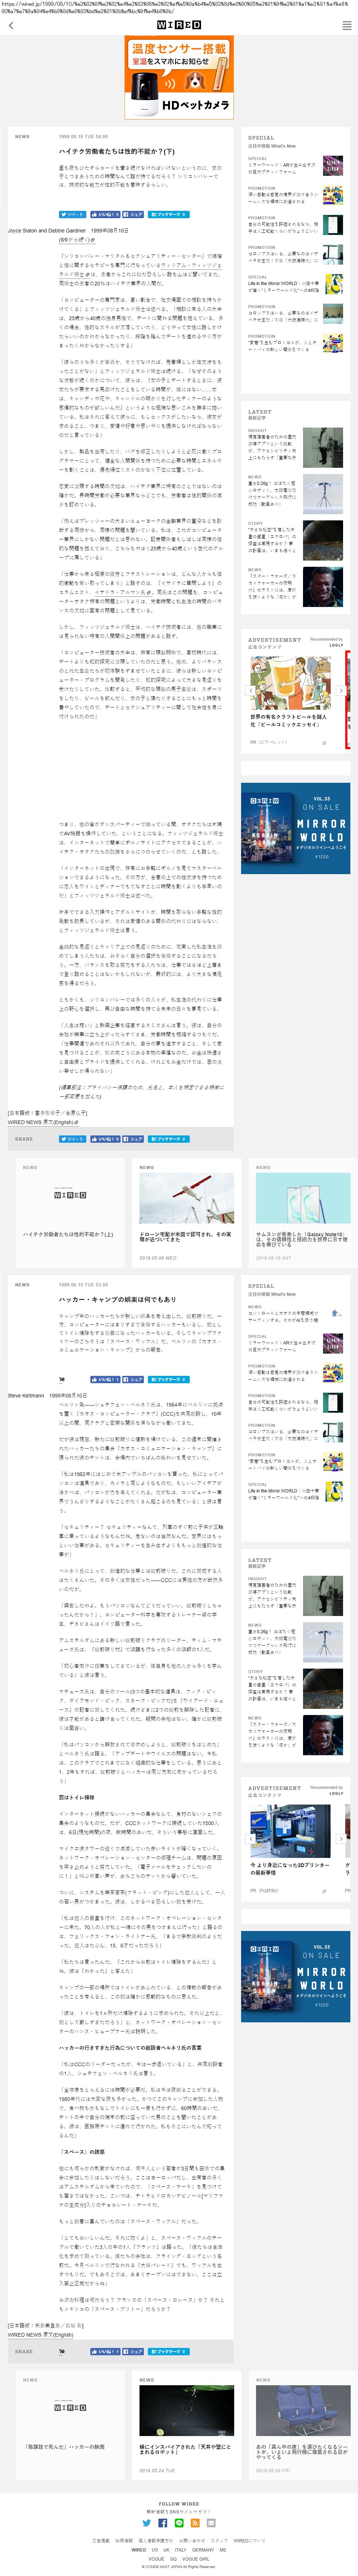This screenshot has width=358, height=2576.
Task: Tweet button in SHARE bar ending the 性的不能 article
Action: [x=73, y=1139]
